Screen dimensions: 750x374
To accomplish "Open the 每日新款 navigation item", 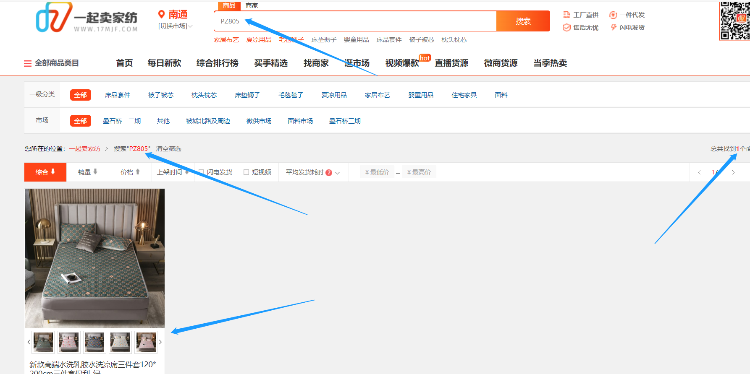I will [x=164, y=63].
